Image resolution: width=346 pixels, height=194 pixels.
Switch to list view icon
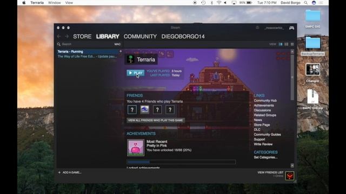click(x=286, y=44)
